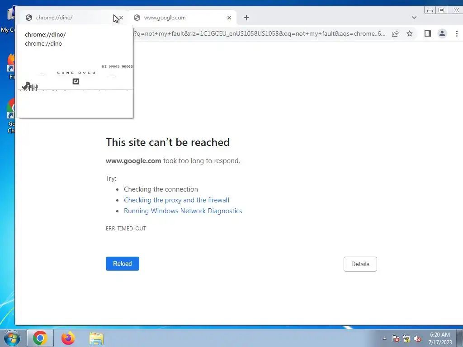Open the tab search dropdown chevron

[414, 18]
